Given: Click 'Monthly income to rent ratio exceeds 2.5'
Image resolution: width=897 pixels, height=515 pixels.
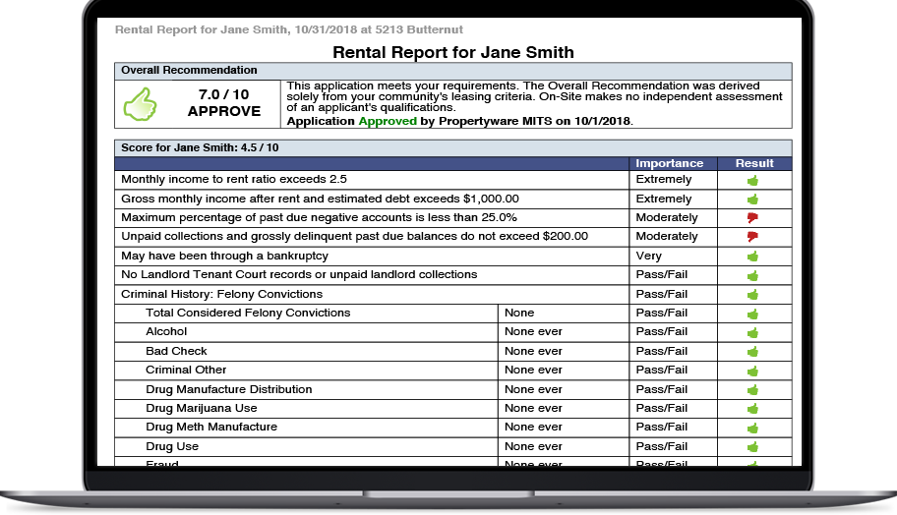Looking at the screenshot, I should click(x=234, y=179).
